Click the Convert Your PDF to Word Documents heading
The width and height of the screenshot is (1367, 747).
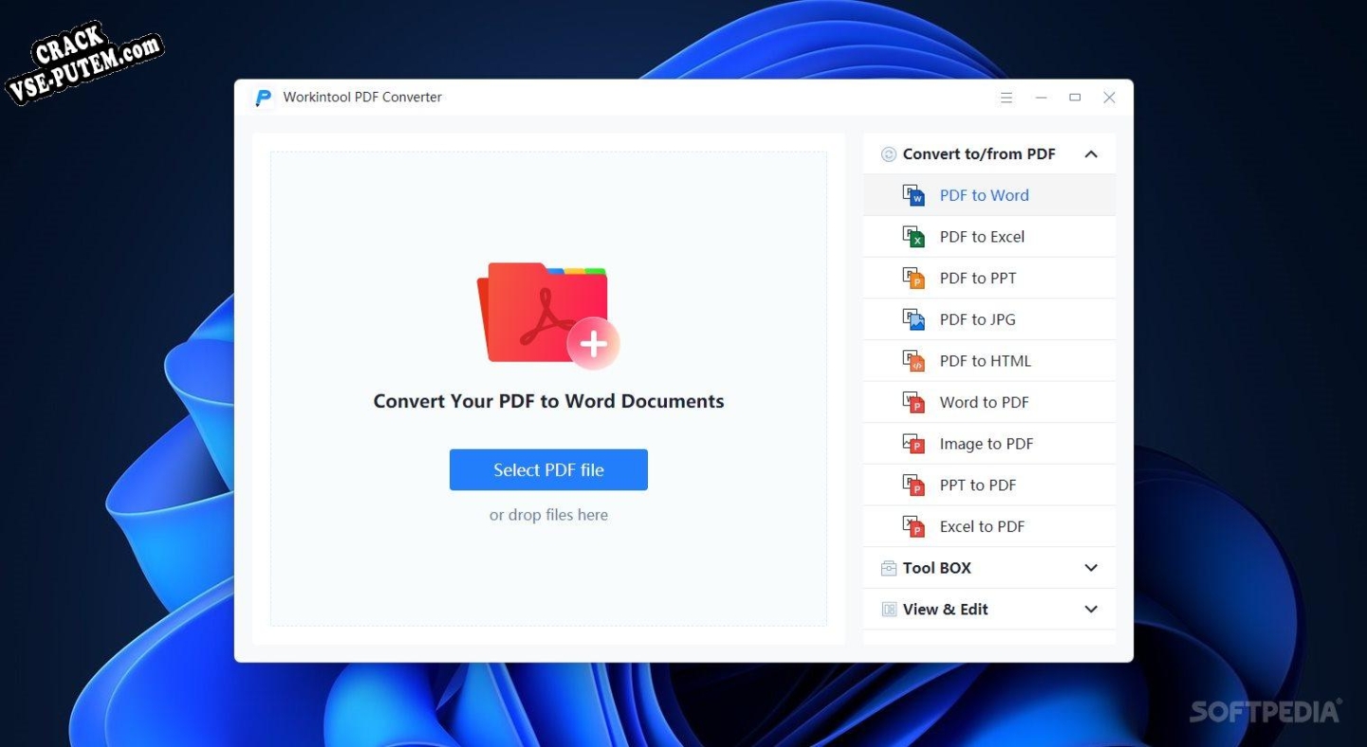(x=548, y=401)
